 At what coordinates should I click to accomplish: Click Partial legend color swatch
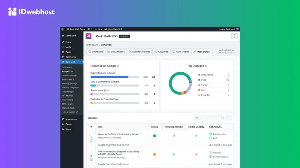[x=199, y=85]
